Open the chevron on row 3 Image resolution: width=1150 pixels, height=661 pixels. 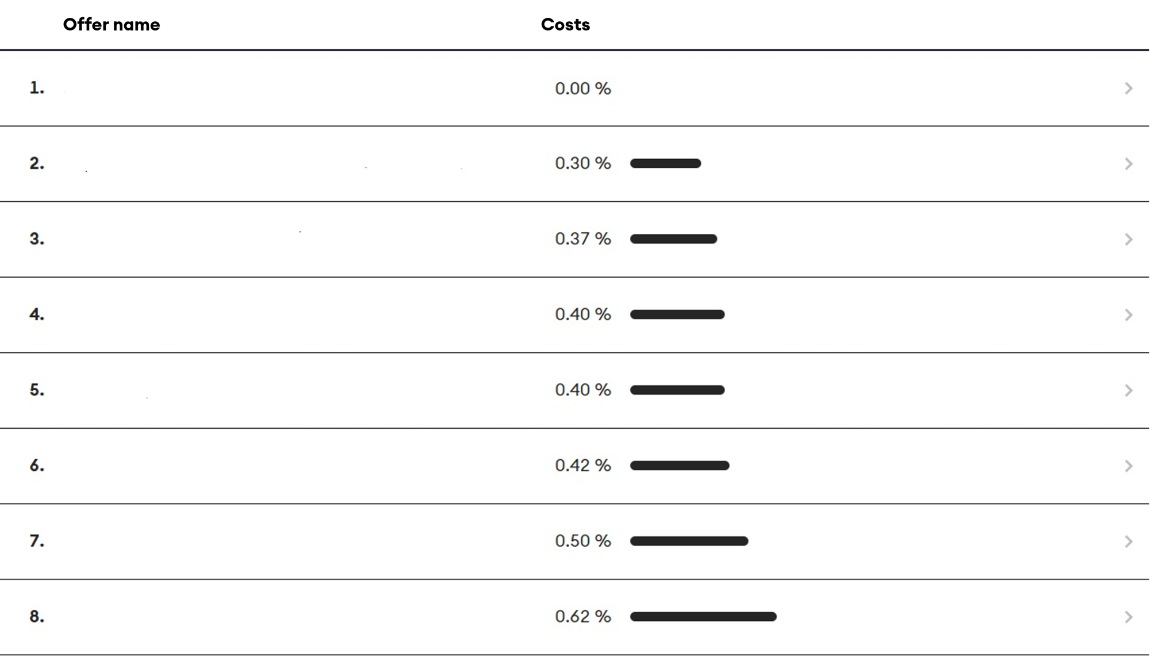[x=1128, y=239]
